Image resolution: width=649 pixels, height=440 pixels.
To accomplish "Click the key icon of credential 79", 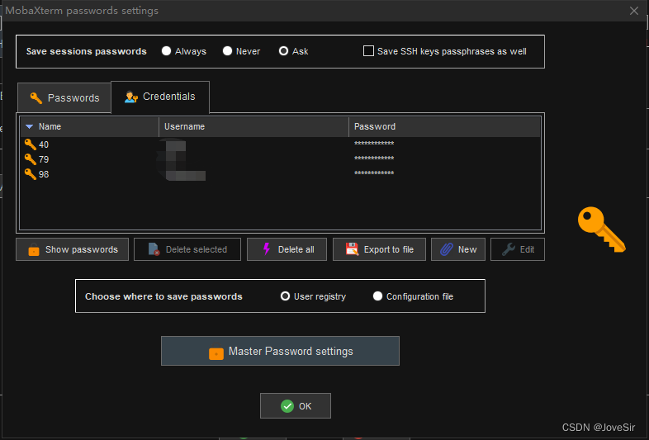I will [31, 159].
